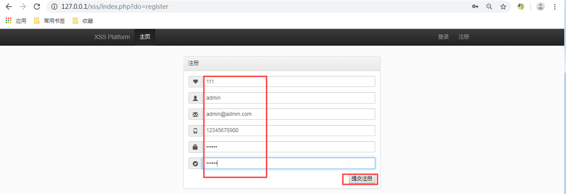Open Chrome three-dot menu

(x=555, y=7)
